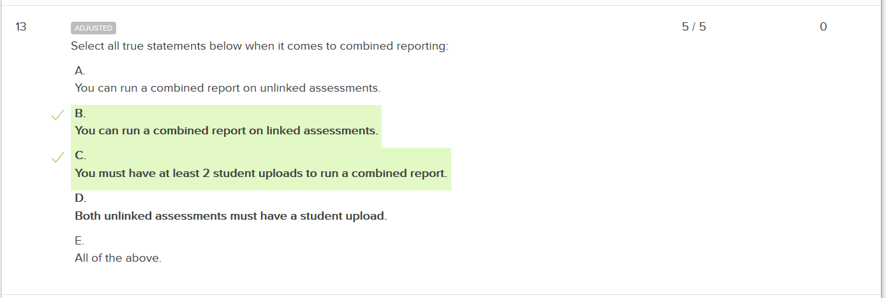Click text 'Both unlinked assessments must have a student upload'
The image size is (886, 298).
coord(230,216)
